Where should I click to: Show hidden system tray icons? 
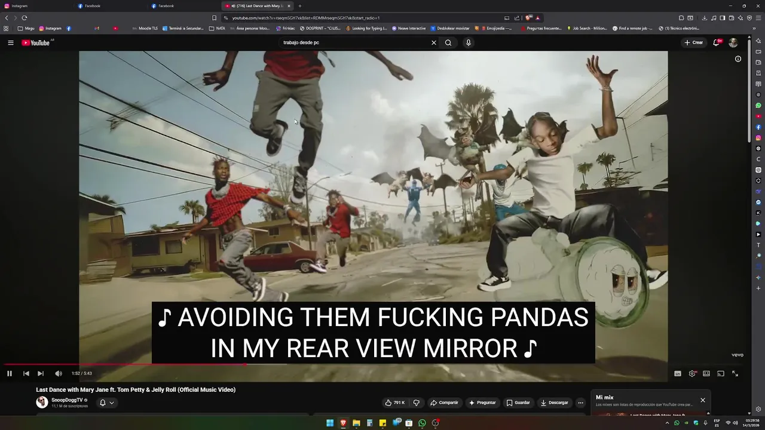[667, 423]
